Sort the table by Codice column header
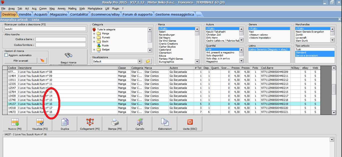342x157 pixels. tap(12, 68)
